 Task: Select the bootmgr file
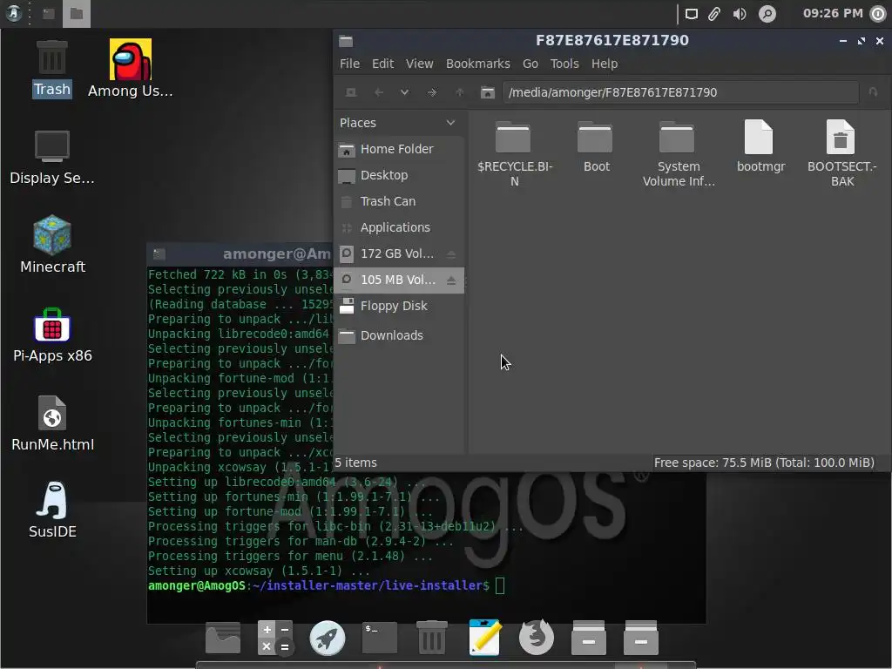760,146
